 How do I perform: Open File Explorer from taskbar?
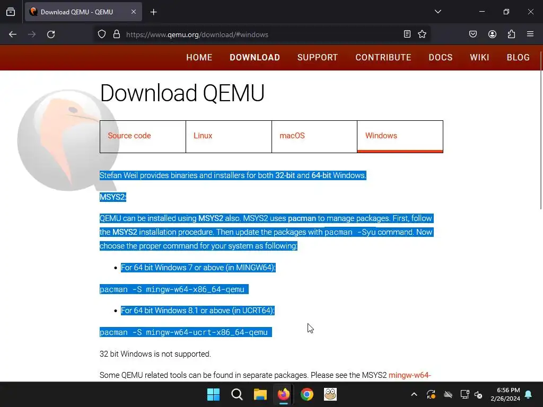click(260, 394)
